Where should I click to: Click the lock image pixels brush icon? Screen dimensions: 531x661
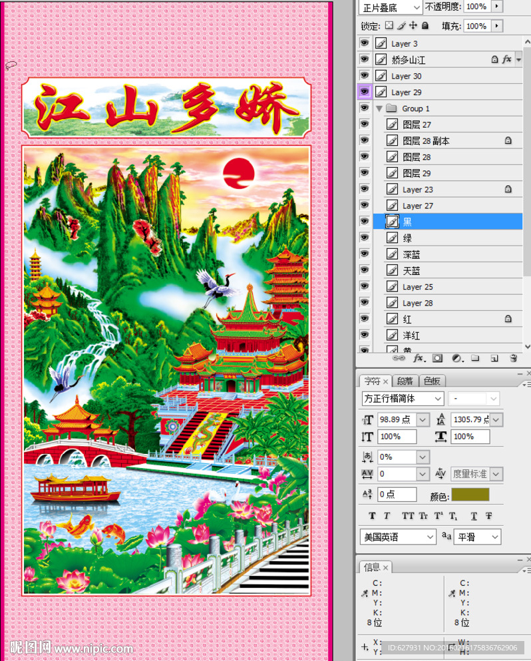click(x=401, y=25)
